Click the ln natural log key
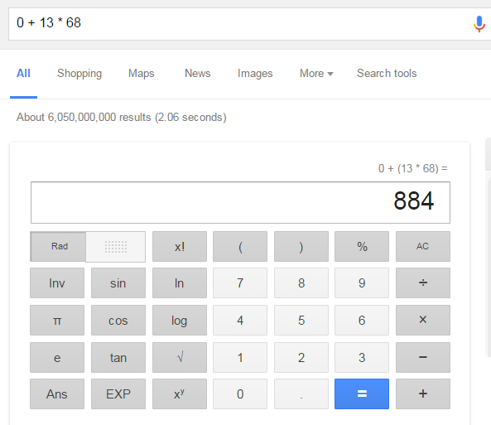This screenshot has height=425, width=491. [180, 283]
